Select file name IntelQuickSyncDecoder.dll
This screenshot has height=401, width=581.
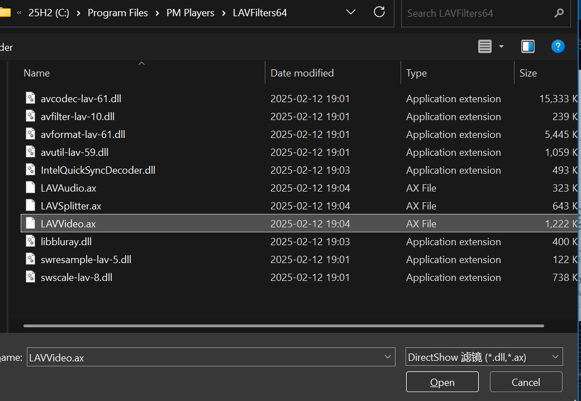98,170
